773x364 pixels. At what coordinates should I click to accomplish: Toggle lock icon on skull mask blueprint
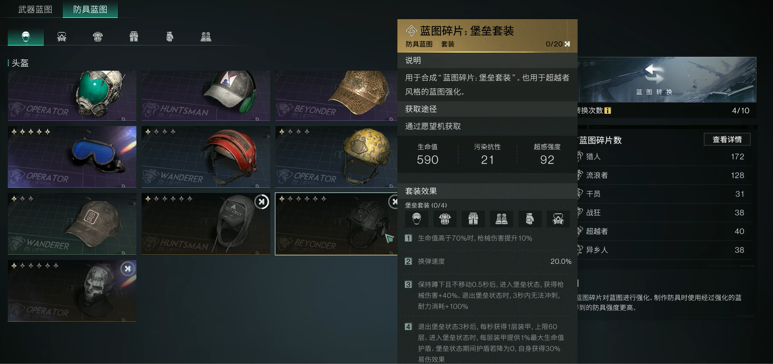127,269
